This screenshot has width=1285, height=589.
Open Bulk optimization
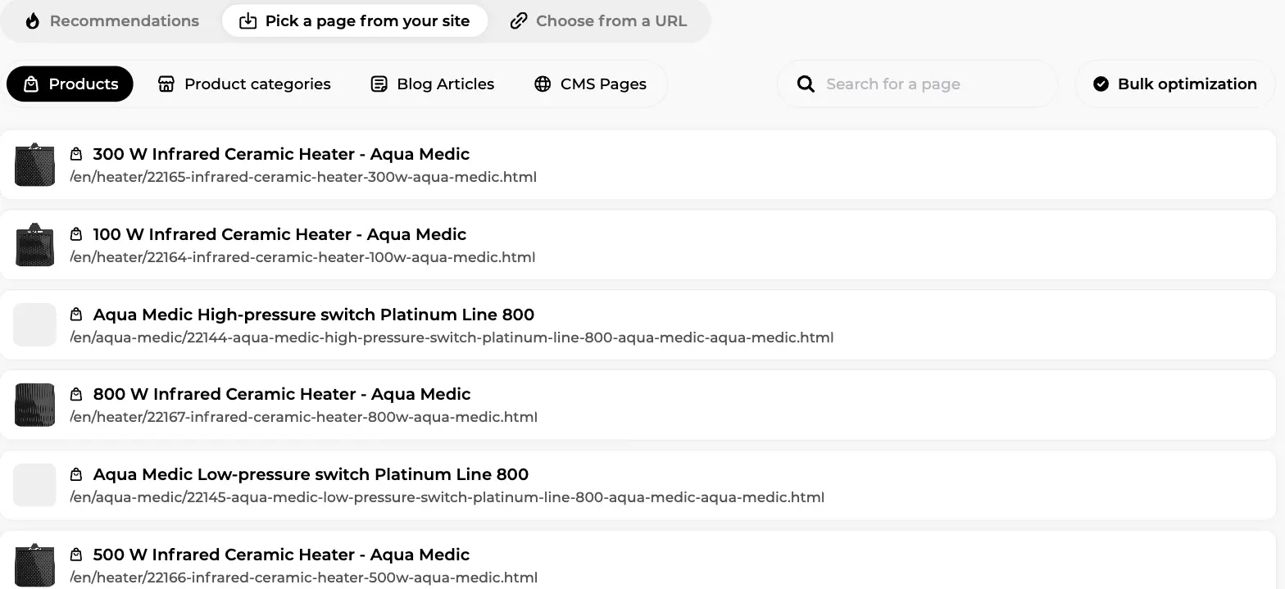1175,84
